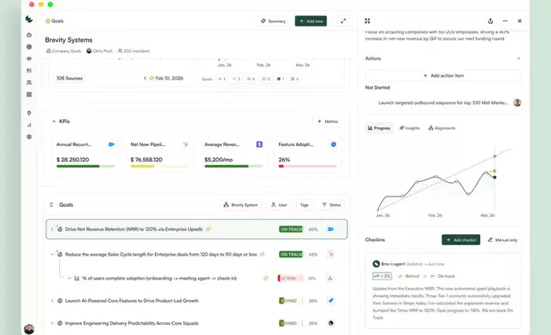Click Feature Adoption red progress bar
This screenshot has width=551, height=335.
tap(307, 167)
